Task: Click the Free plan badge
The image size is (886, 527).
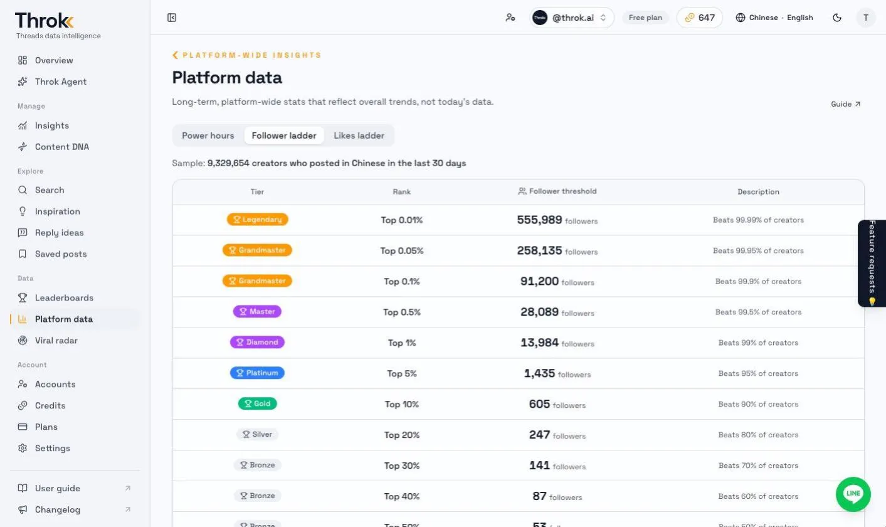Action: click(645, 18)
